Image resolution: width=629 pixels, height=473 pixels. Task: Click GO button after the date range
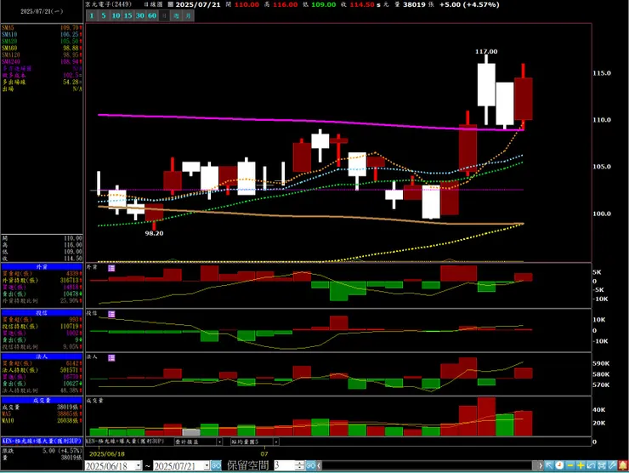click(216, 466)
